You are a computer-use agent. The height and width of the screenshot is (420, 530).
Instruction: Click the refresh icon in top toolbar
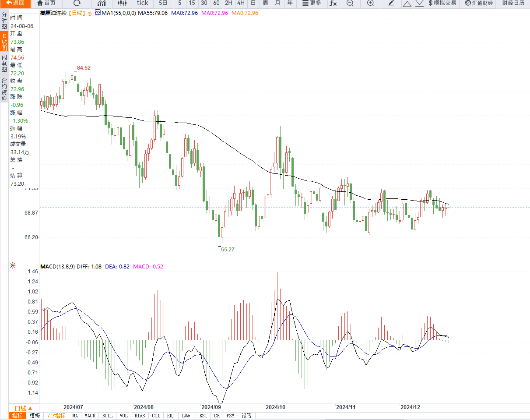tap(77, 3)
